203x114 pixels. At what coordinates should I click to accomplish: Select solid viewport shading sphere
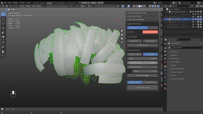click(140, 6)
